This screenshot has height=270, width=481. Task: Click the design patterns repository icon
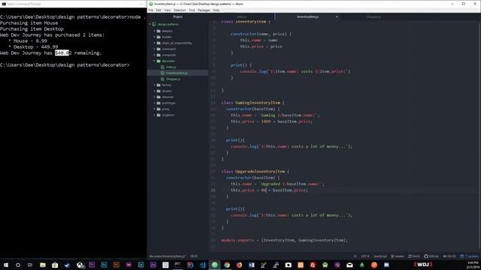click(x=154, y=24)
